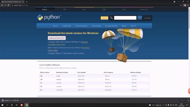Focus the site search field
The width and height of the screenshot is (190, 107).
tap(125, 18)
